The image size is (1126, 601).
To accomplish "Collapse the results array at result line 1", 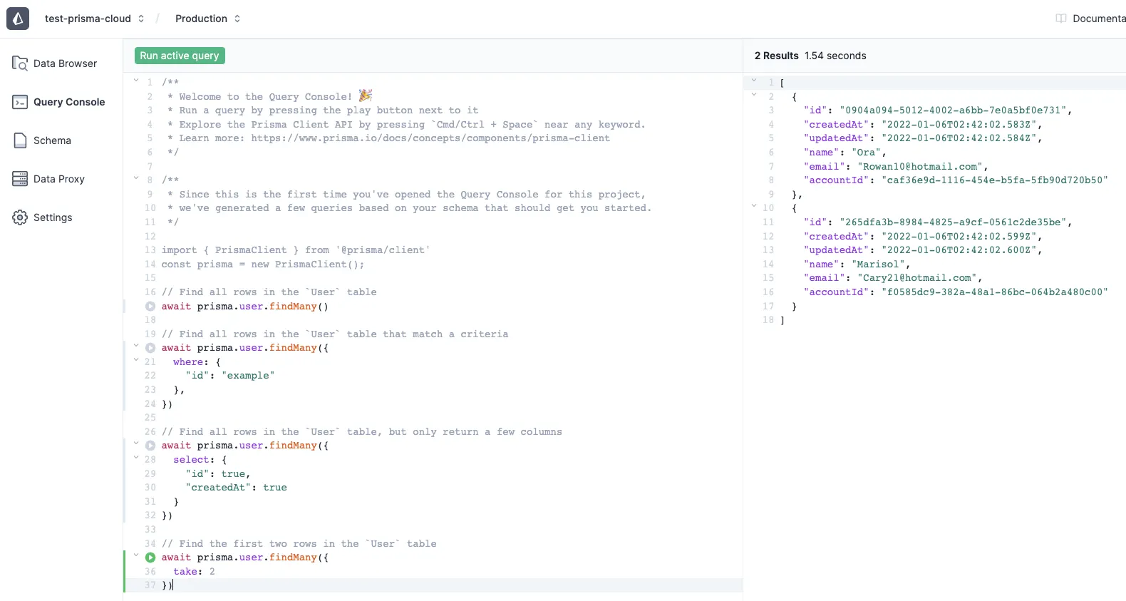I will coord(754,81).
